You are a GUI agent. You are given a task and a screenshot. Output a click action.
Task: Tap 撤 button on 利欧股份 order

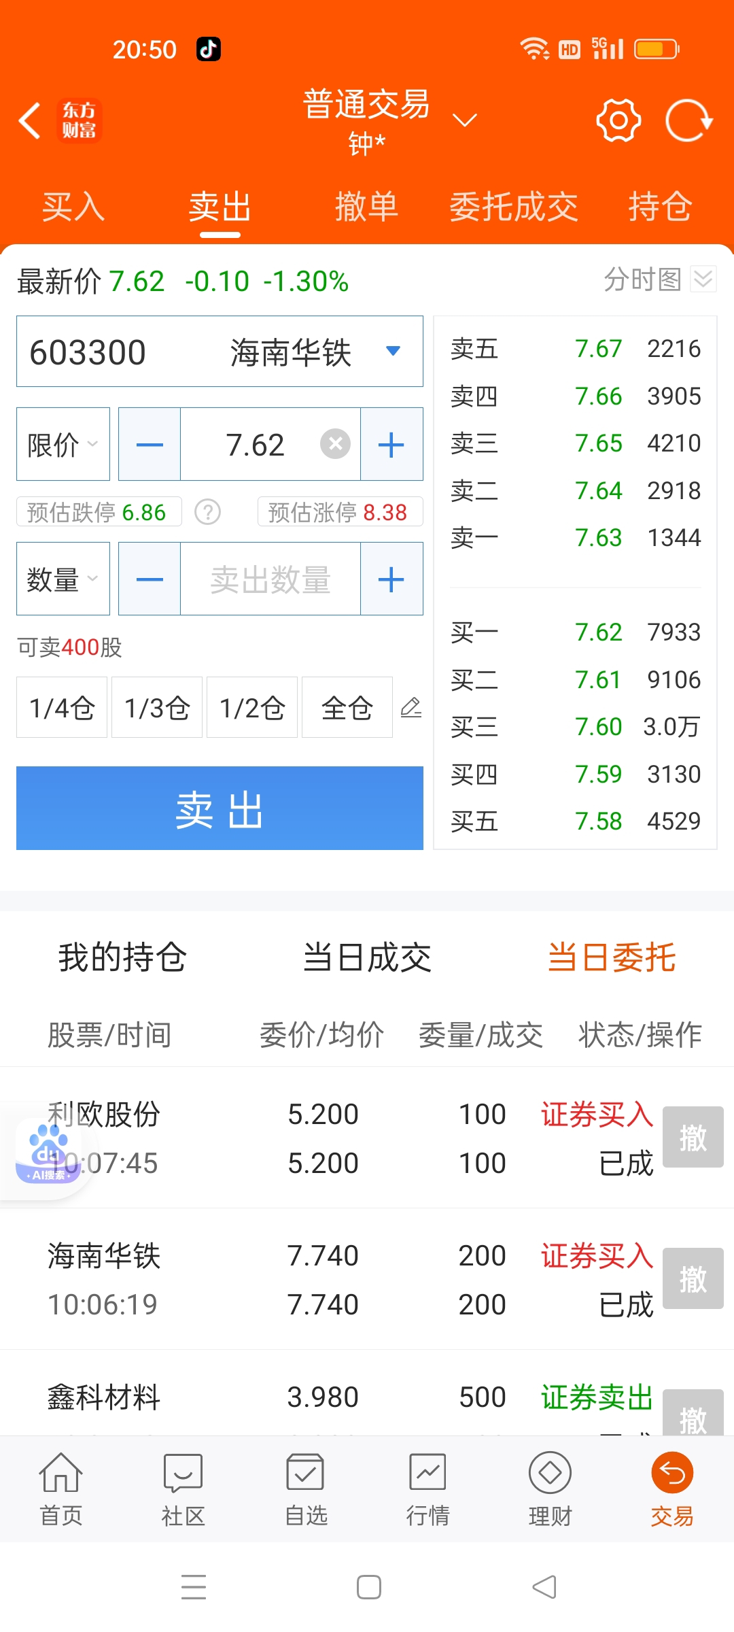693,1137
